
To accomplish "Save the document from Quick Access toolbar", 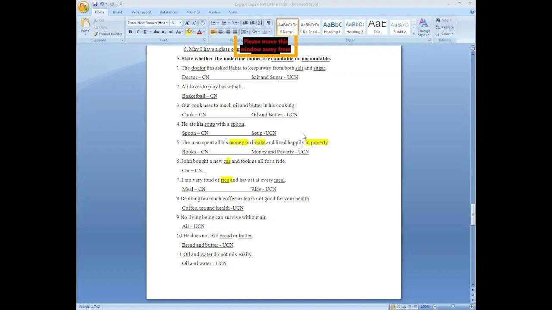I will (x=95, y=4).
